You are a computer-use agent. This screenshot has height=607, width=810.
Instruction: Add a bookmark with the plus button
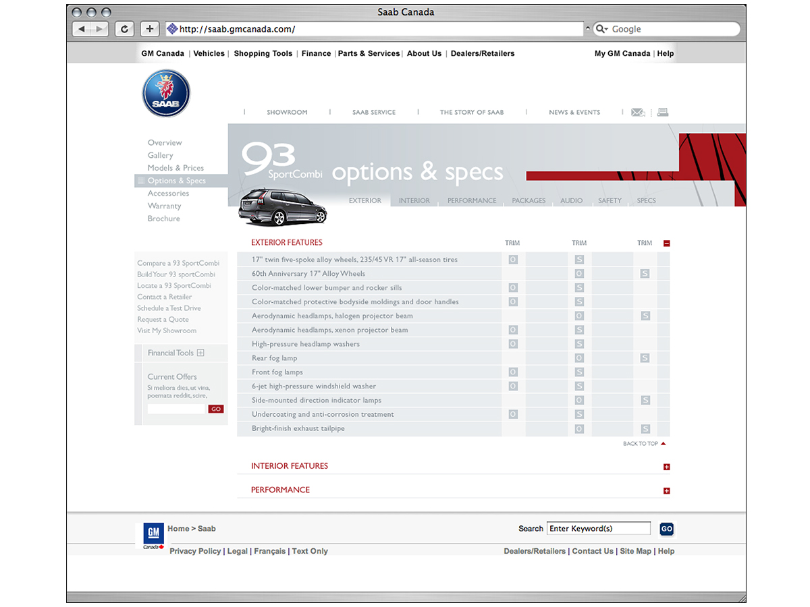tap(150, 29)
